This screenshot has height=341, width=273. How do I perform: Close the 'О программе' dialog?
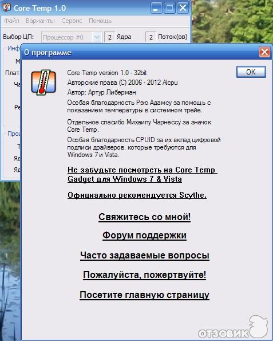pyautogui.click(x=264, y=52)
